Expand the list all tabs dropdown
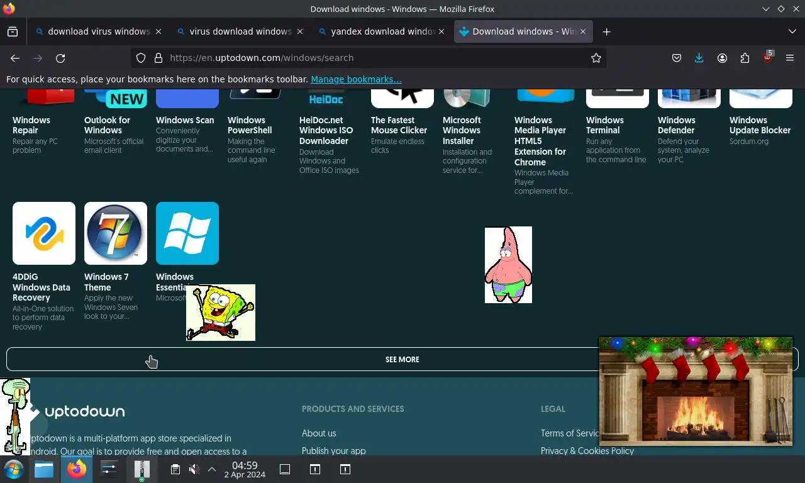The image size is (805, 483). coord(792,31)
